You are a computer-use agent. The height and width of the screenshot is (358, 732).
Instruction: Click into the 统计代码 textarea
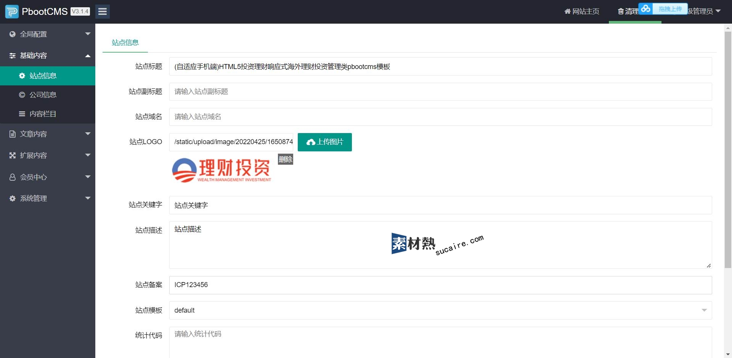[x=440, y=342]
